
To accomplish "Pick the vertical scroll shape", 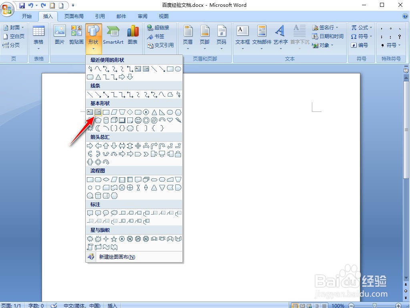I will pos(90,247).
